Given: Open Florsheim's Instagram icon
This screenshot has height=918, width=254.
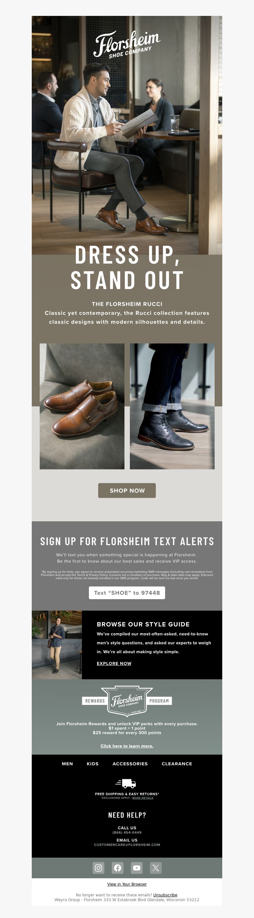Looking at the screenshot, I should coord(98,868).
